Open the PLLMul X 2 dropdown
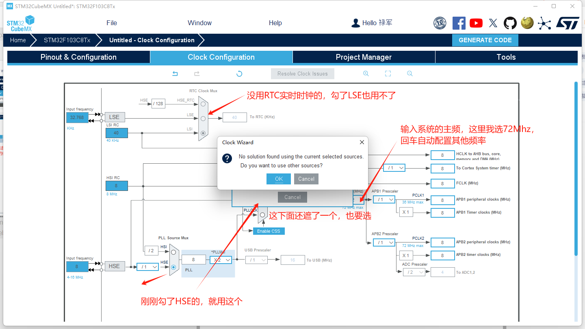Screen dimensions: 585x329 pyautogui.click(x=221, y=260)
